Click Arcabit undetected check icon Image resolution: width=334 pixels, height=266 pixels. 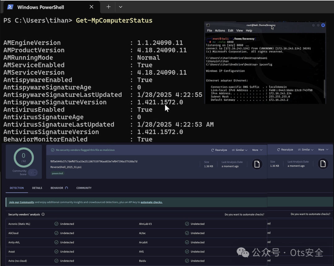187,242
